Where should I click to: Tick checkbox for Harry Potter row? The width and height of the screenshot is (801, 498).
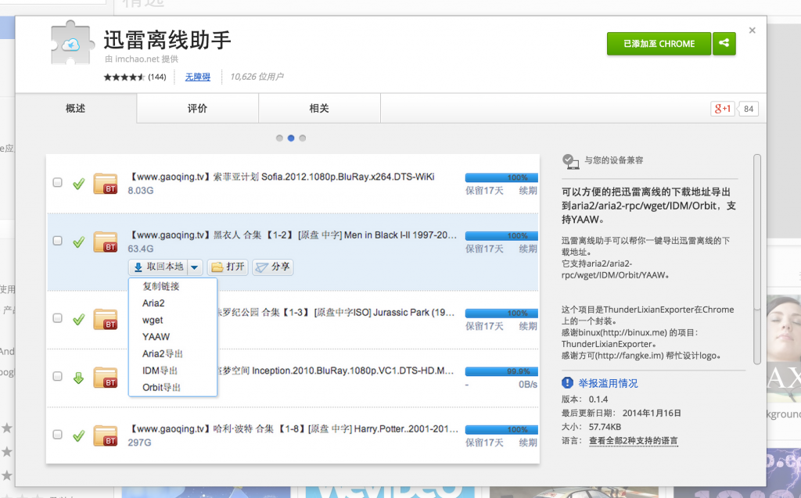tap(57, 435)
